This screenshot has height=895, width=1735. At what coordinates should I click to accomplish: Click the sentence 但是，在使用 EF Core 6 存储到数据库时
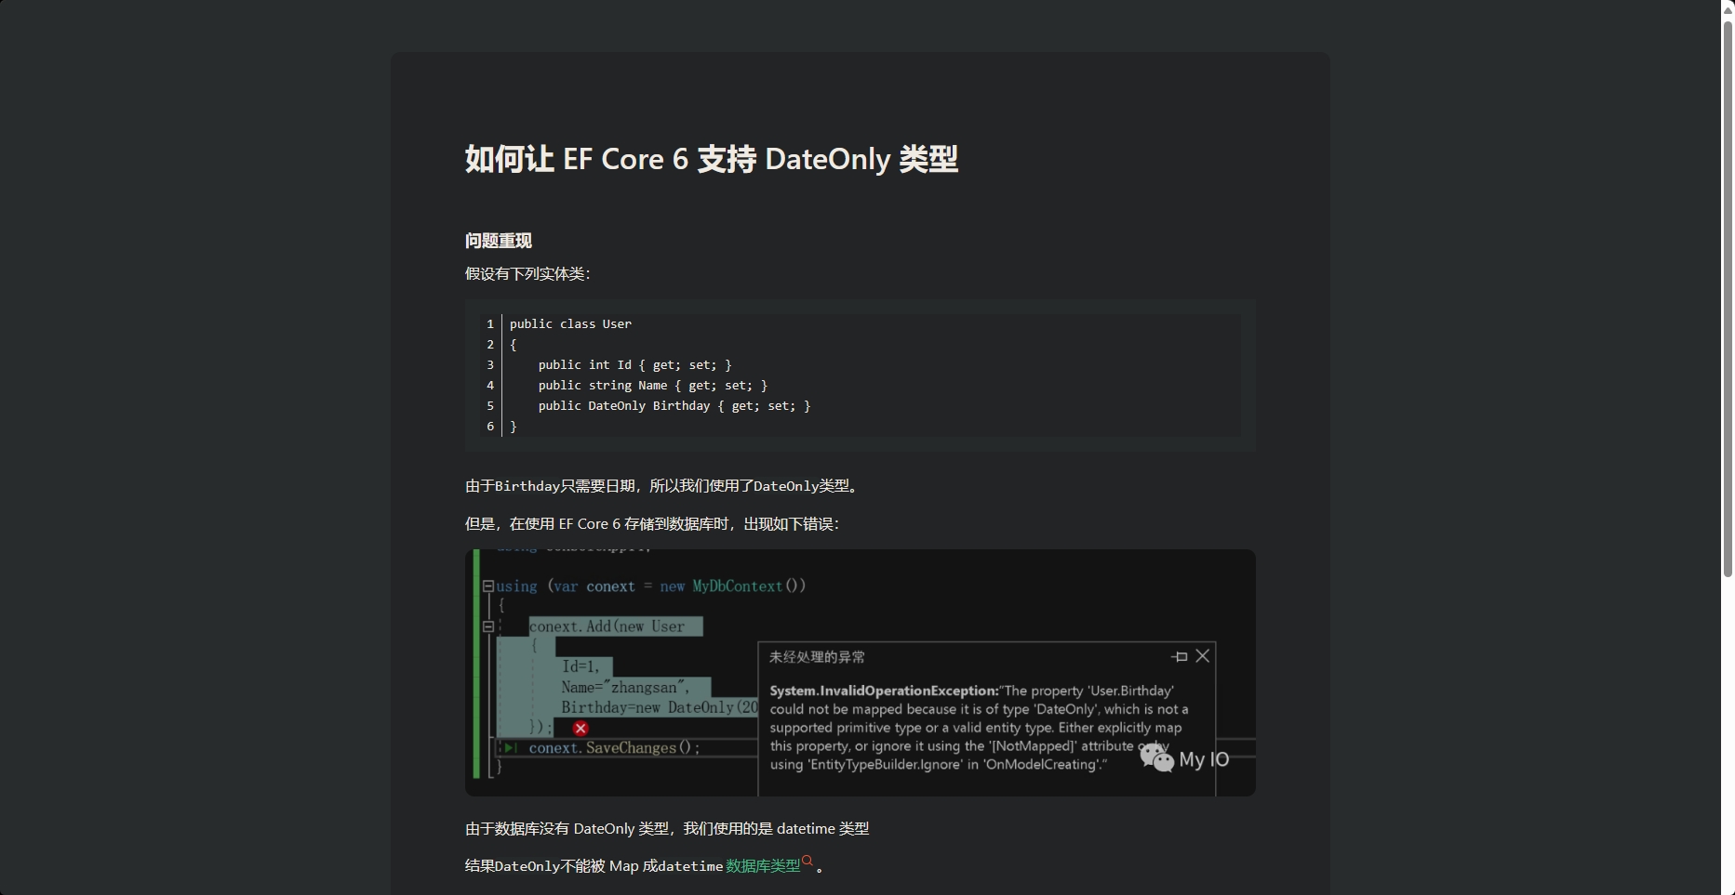click(x=652, y=524)
